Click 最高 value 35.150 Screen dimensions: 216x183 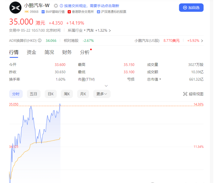[x=129, y=65]
